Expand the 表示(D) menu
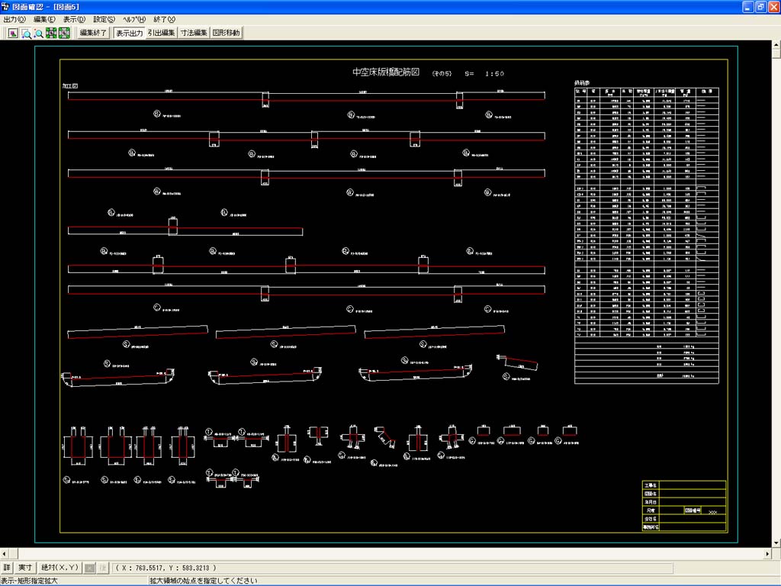This screenshot has height=586, width=781. point(74,19)
